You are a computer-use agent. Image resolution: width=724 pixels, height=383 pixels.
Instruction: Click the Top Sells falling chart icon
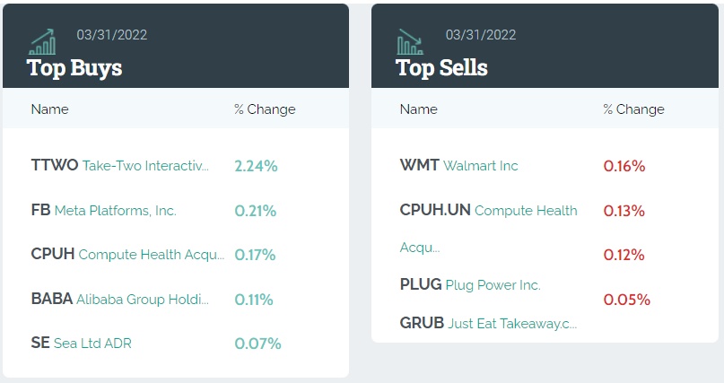411,40
